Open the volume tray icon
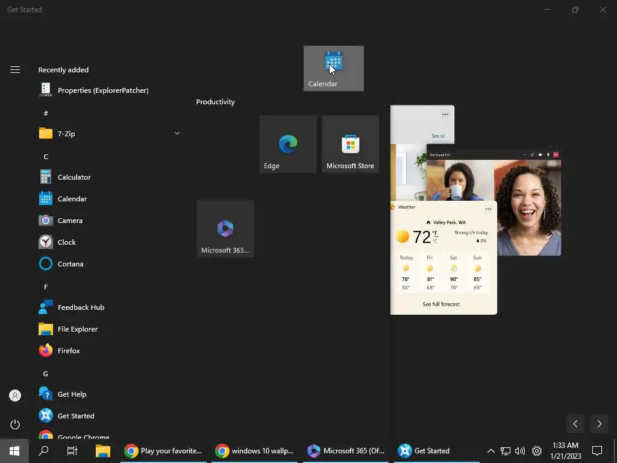 click(520, 451)
